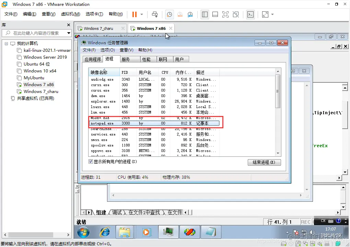Open the console view icon
Screen dimensions: 350x247
(250, 14)
